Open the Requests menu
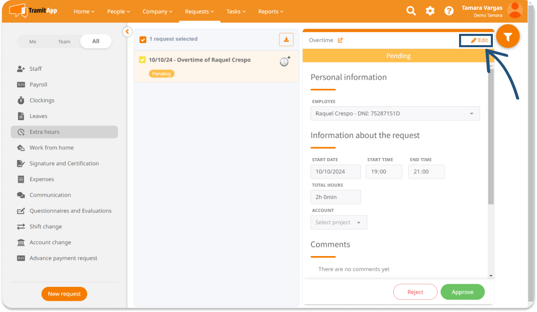The width and height of the screenshot is (537, 312). 200,11
